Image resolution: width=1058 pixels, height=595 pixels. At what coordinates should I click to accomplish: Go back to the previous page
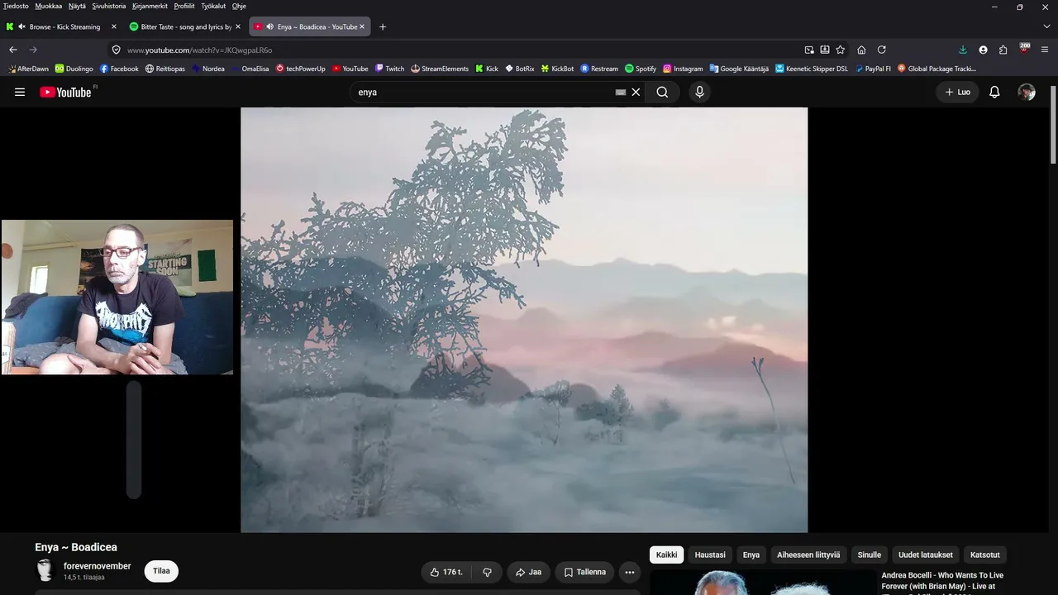click(13, 50)
